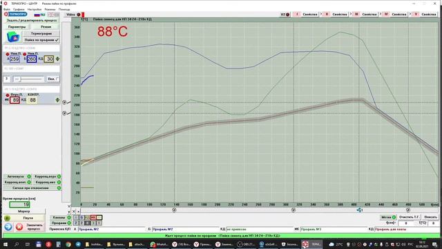Click heater Б temperature field 260
The image size is (442, 249).
[x=32, y=59]
